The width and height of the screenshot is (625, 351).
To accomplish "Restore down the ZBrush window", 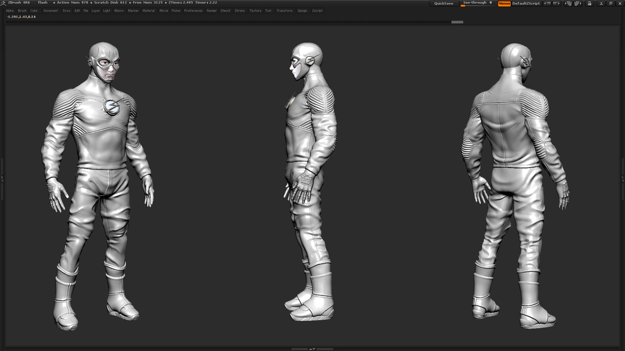I will coord(611,4).
